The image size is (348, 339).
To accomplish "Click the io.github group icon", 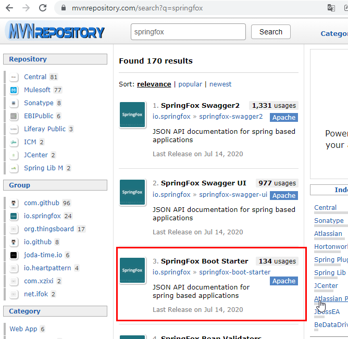I will click(x=14, y=242).
